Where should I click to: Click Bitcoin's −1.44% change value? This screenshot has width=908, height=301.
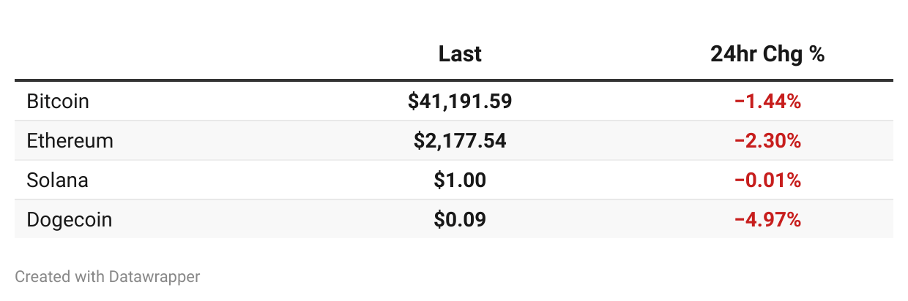point(767,102)
